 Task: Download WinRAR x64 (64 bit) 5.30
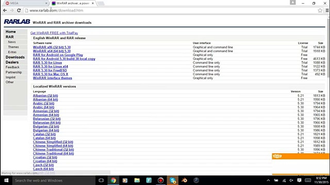click(52, 51)
